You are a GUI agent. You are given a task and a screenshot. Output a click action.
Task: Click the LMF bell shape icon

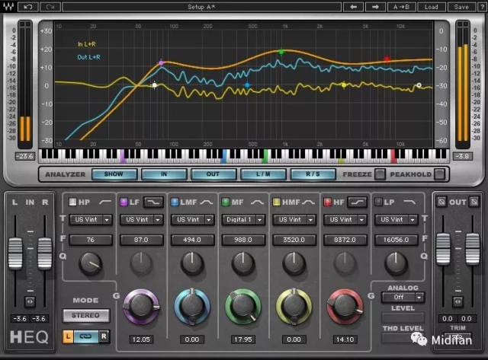pos(207,202)
